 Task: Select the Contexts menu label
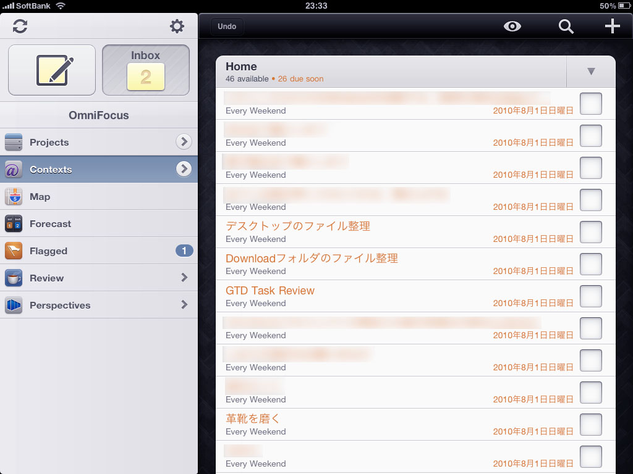coord(51,170)
